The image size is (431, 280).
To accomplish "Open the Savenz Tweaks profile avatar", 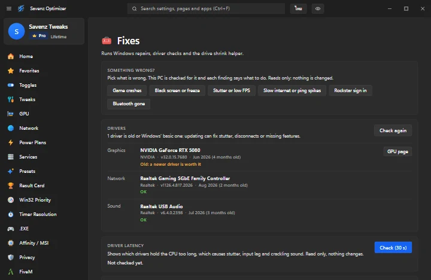I will pyautogui.click(x=17, y=31).
